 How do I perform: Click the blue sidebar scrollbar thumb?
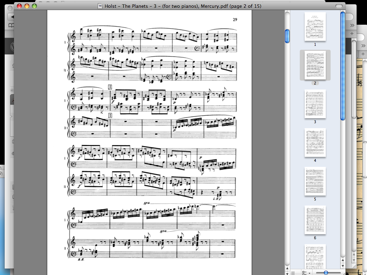click(343, 66)
